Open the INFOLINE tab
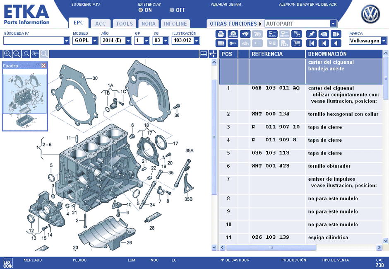Viewport: 389px width, 269px height. (175, 24)
